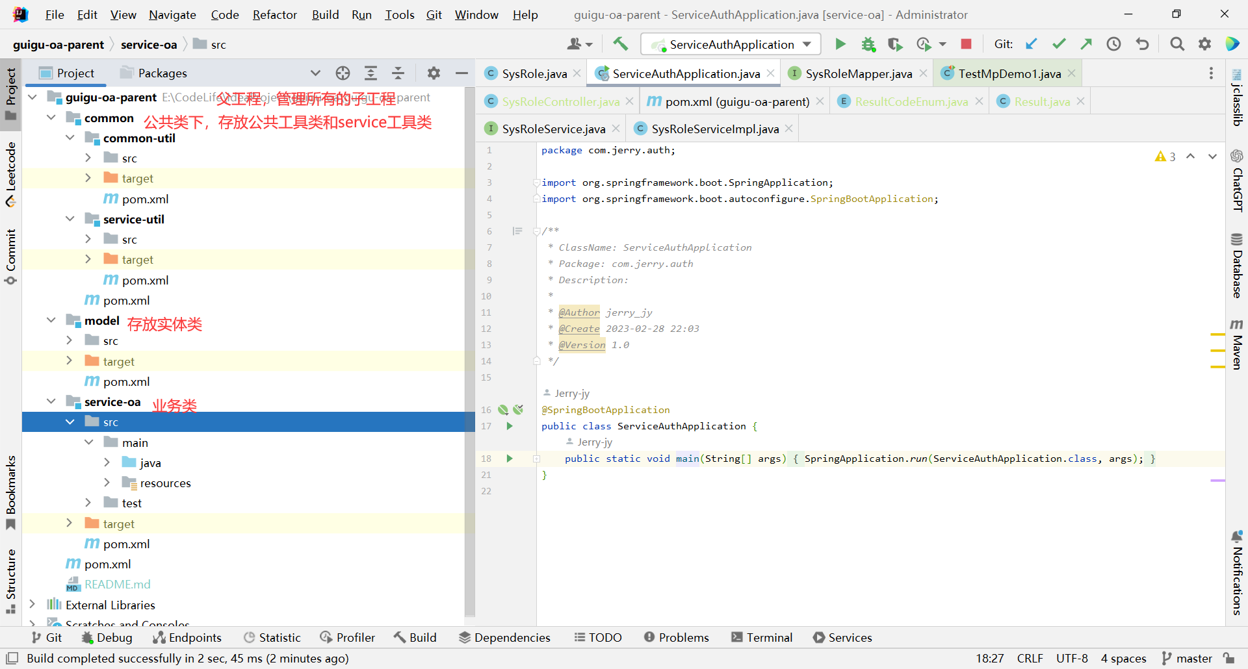1248x669 pixels.
Task: Click run gutter arrow beside main method
Action: (510, 459)
